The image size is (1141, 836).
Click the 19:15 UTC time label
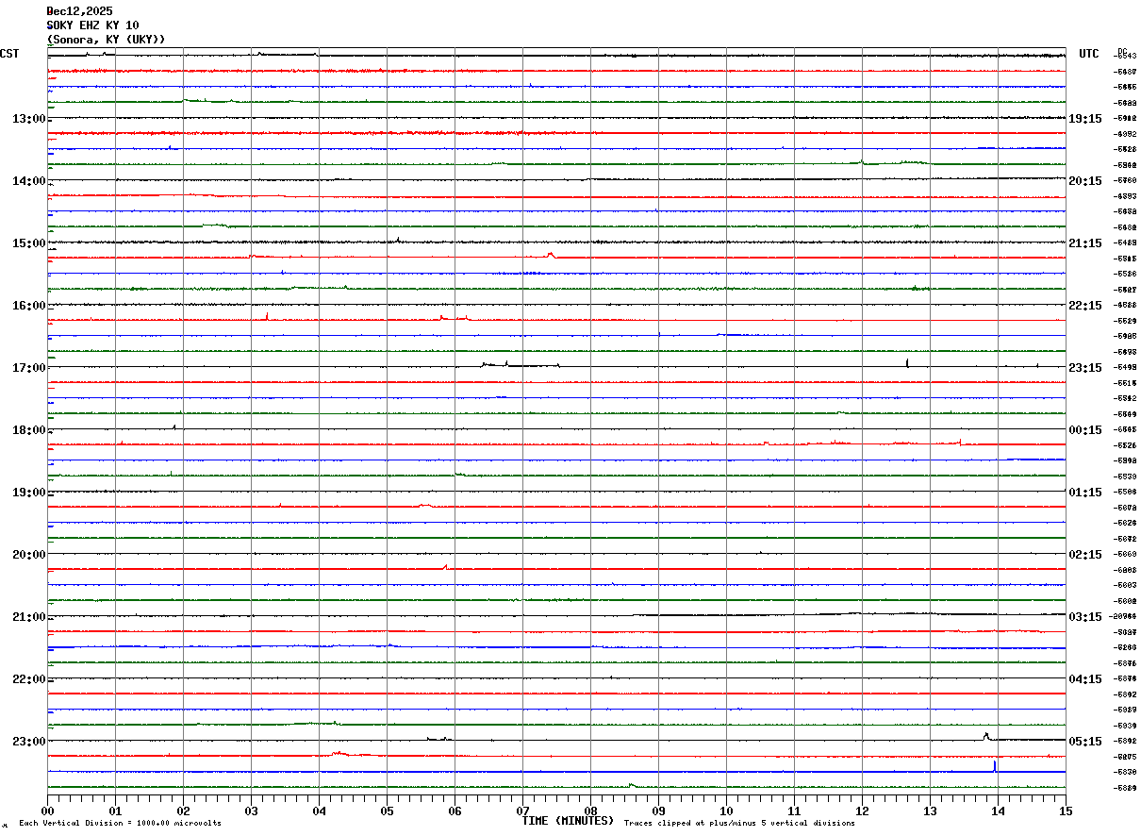click(1085, 119)
